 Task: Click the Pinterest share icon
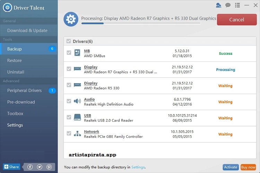click(x=49, y=167)
